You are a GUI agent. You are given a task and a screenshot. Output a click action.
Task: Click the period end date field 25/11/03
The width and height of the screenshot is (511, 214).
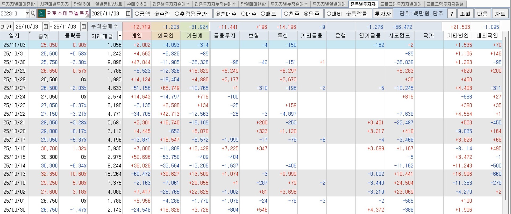(x=67, y=27)
